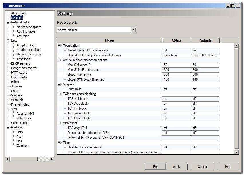Viewport: 244px width, 175px height.
Task: Open Congestion control page
Action: [x=24, y=68]
